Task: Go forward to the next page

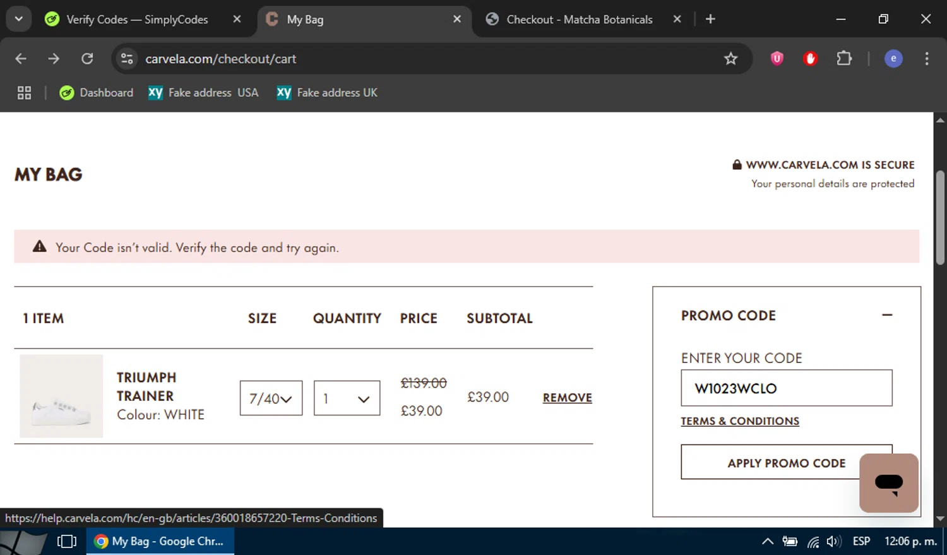Action: (54, 59)
